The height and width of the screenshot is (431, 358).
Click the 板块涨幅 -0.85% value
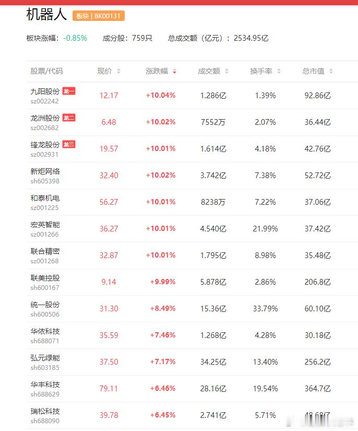point(75,38)
